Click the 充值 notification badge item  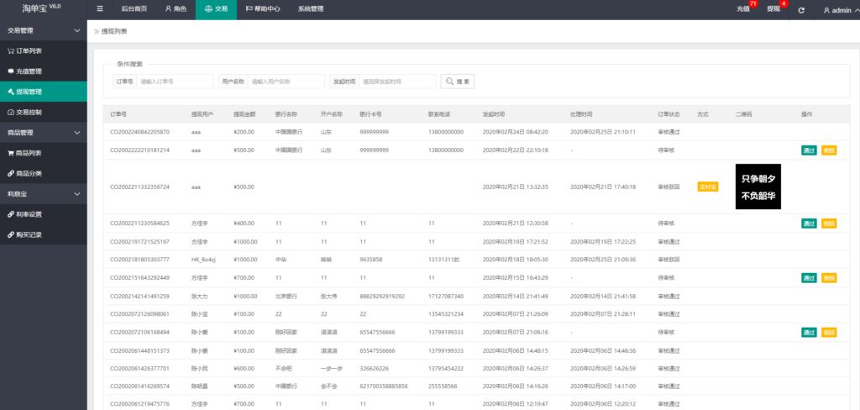pyautogui.click(x=744, y=9)
